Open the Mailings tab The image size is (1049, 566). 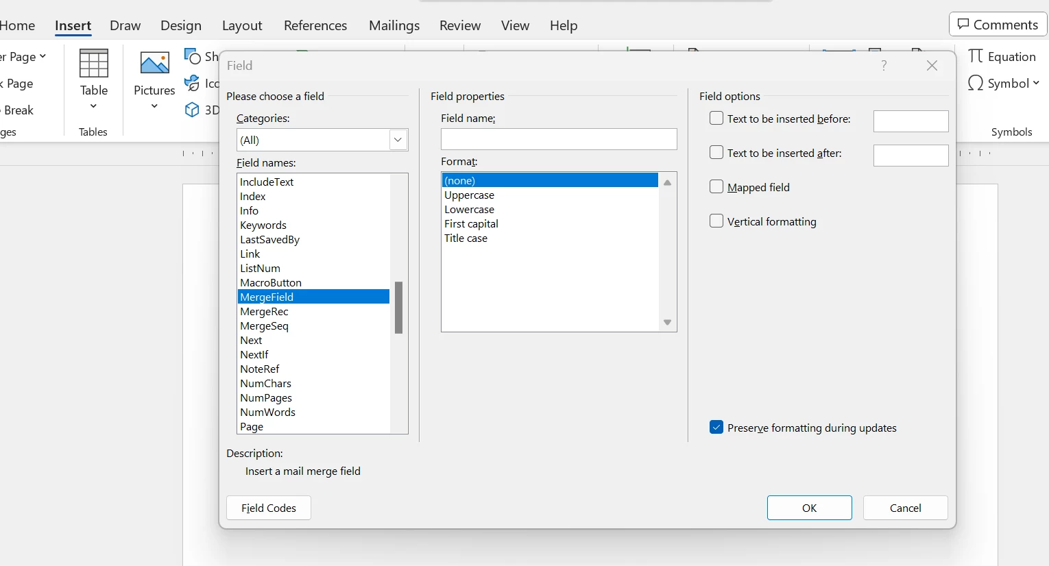394,25
